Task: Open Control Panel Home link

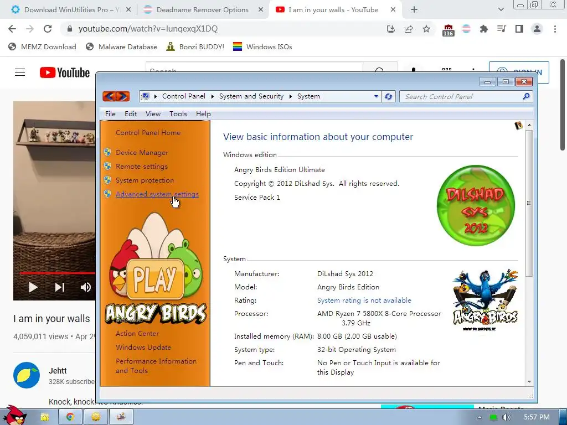Action: 148,133
